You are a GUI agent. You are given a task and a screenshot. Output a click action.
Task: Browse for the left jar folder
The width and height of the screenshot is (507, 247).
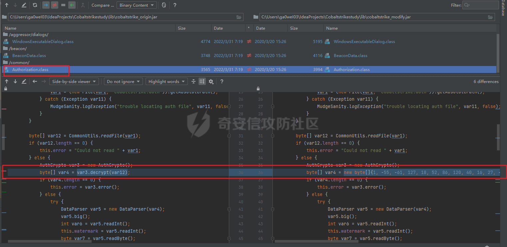point(239,17)
